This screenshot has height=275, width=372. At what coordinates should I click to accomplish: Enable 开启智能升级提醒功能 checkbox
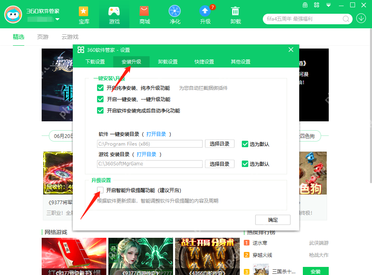click(x=100, y=190)
